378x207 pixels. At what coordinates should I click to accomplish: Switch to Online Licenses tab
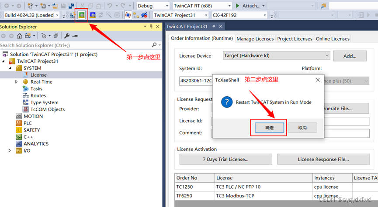(x=333, y=39)
